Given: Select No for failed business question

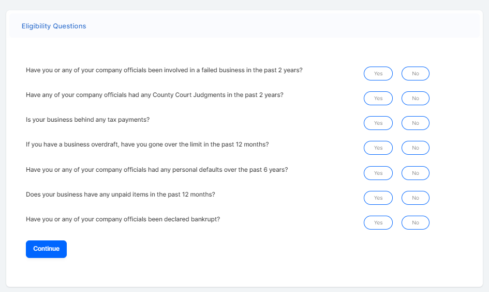Looking at the screenshot, I should 416,74.
